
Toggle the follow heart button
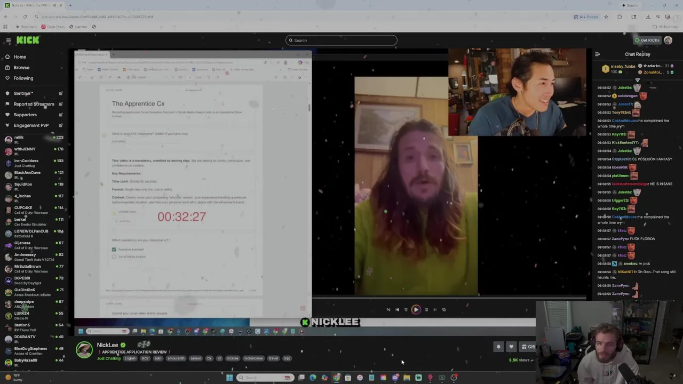coord(511,347)
